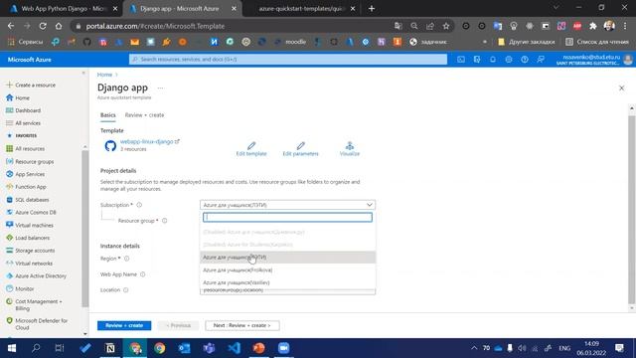636x358 pixels.
Task: Open portal settings gear in header
Action: [x=509, y=60]
